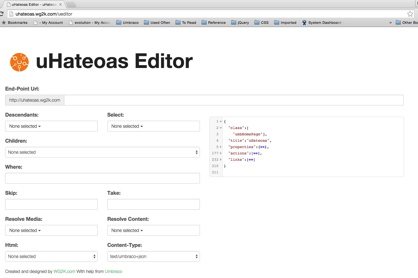
Task: Open the Imported bookmarks folder
Action: [x=285, y=23]
